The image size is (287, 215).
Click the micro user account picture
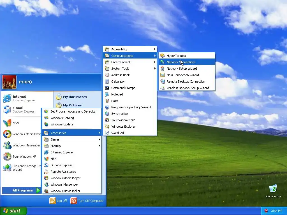coord(9,82)
